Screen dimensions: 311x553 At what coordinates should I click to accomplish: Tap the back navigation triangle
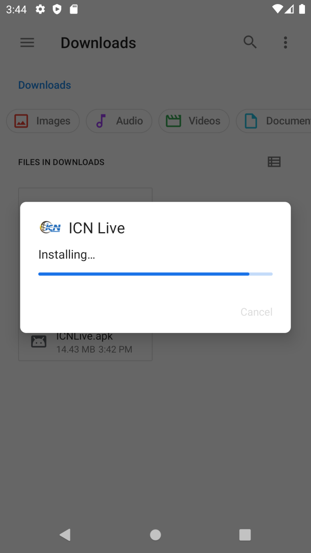[x=65, y=535]
